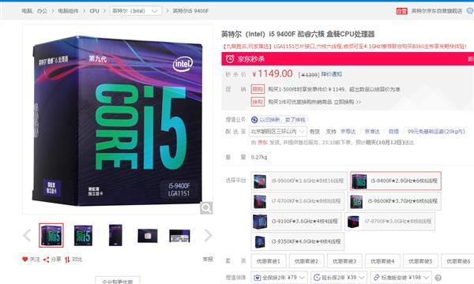Image resolution: width=474 pixels, height=284 pixels.
Task: Expand 全保换2年 ¥79 warranty dropdown
Action: [280, 278]
